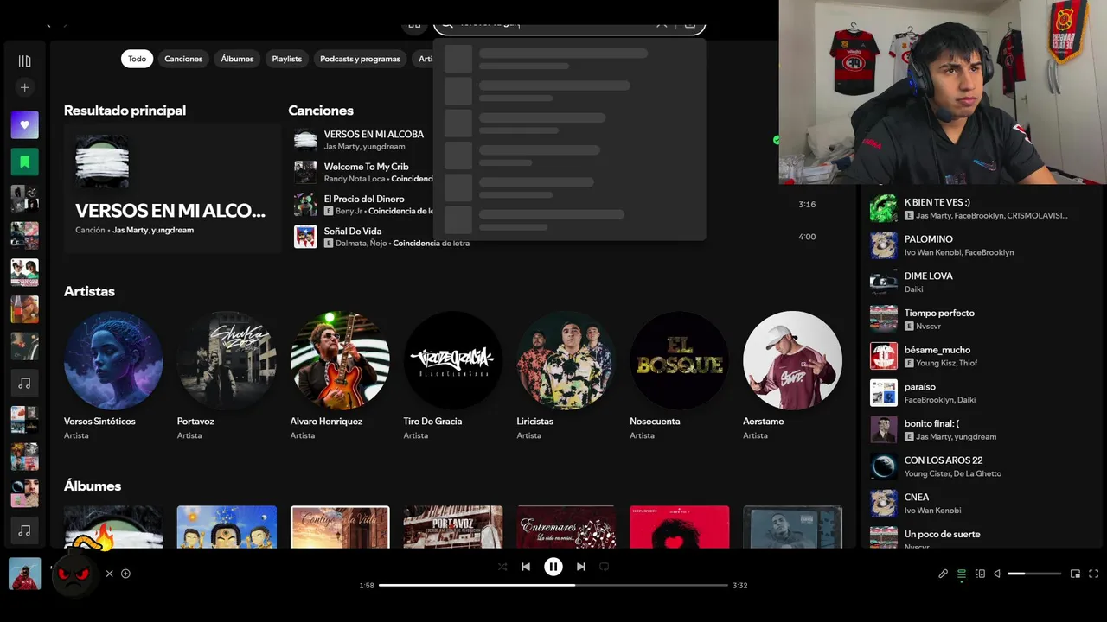Click the plus create playlist icon in sidebar
Viewport: 1107px width, 622px height.
tap(24, 87)
